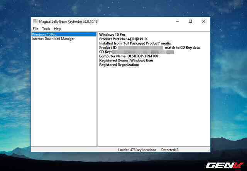Click the window title text 'Magical Jelly Bean Keyfinder'
Screen dimensions: 247x171
point(61,22)
